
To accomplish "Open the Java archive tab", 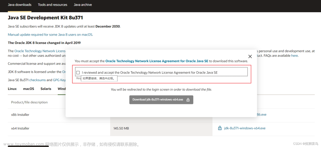I will point(83,5).
